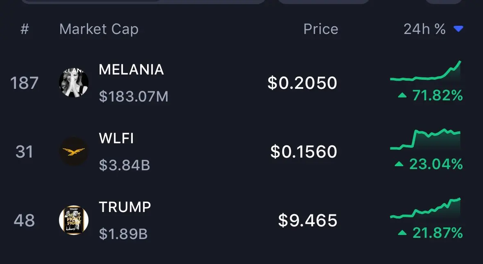Open the WLFI token name link
This screenshot has height=264, width=483.
(116, 138)
